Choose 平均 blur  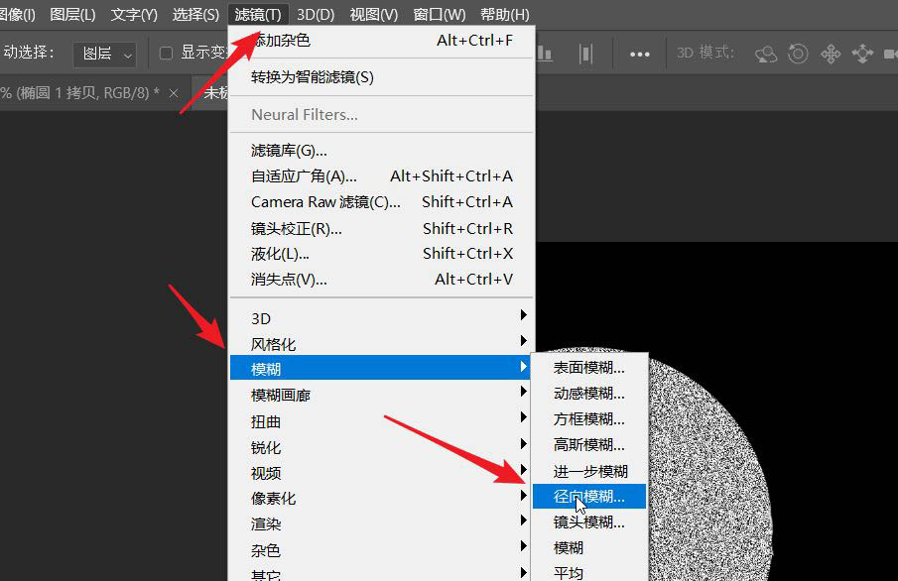(x=589, y=572)
